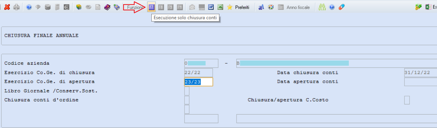437x128 pixels.
Task: Click the empty Data apertura conti field
Action: 421,82
